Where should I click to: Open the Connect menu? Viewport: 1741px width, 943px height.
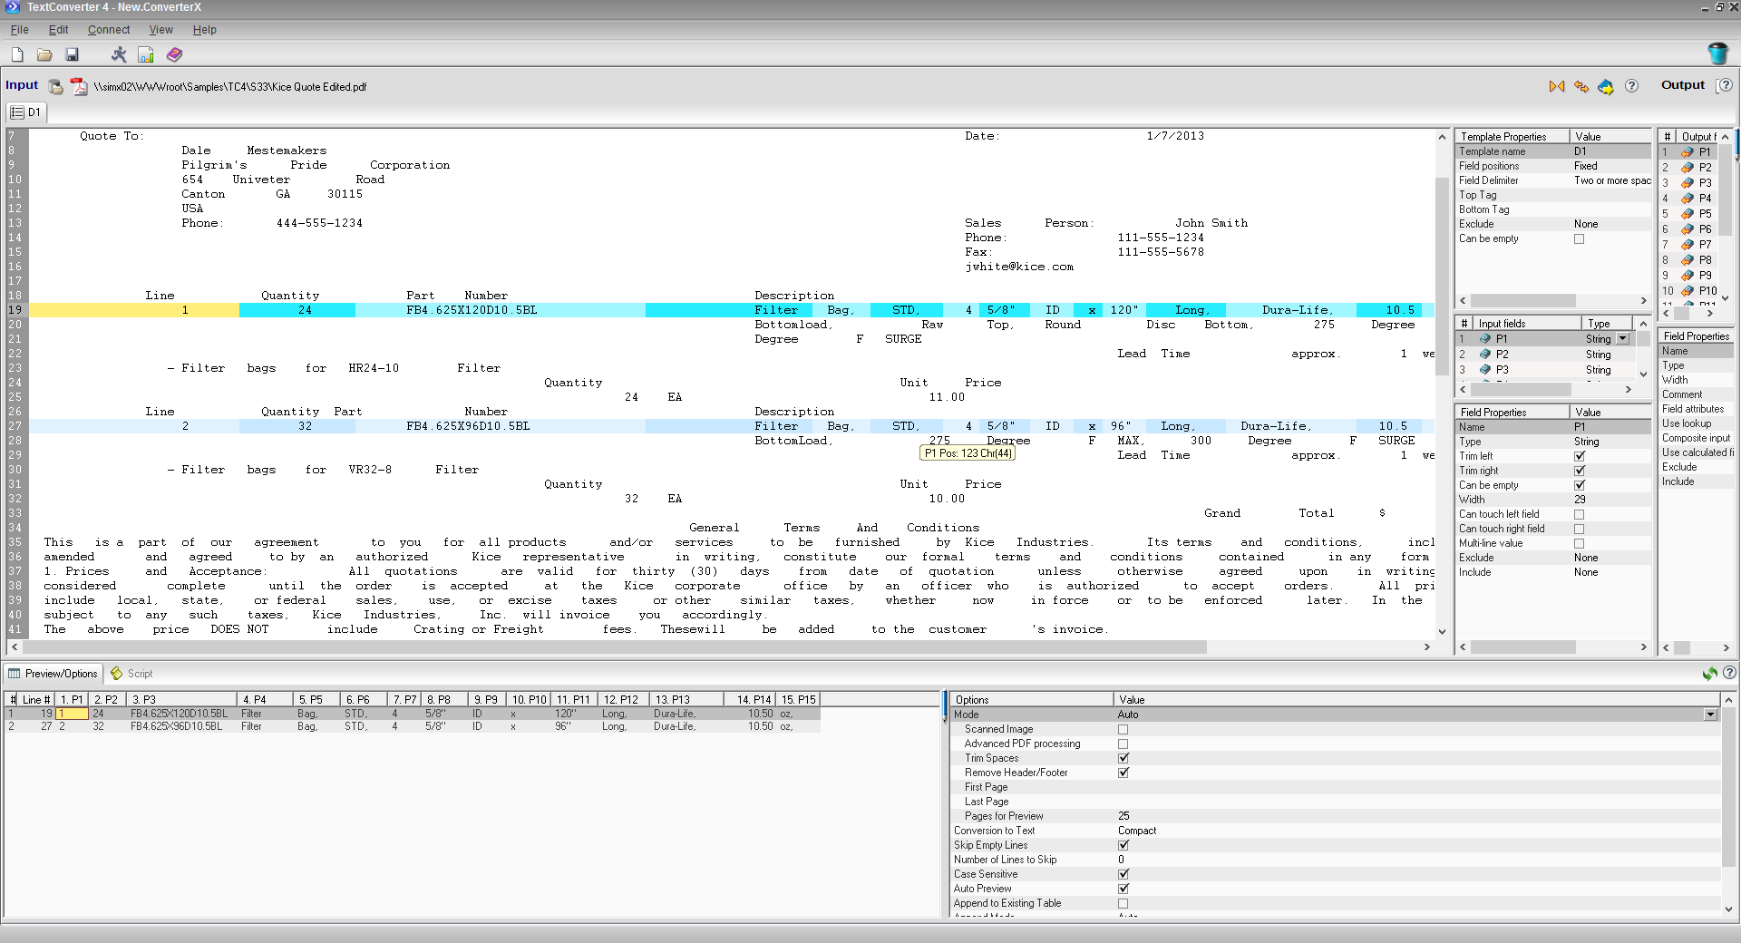click(x=109, y=30)
